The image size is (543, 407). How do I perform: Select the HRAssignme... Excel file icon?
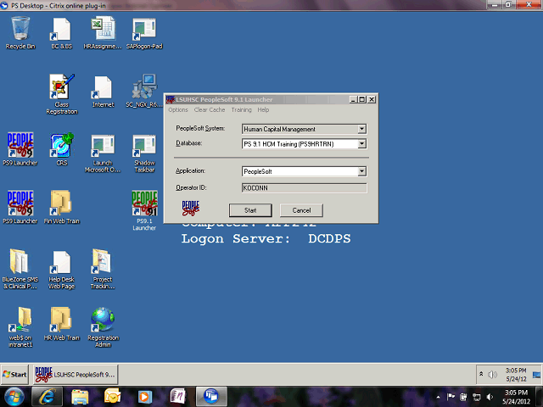[x=103, y=33]
